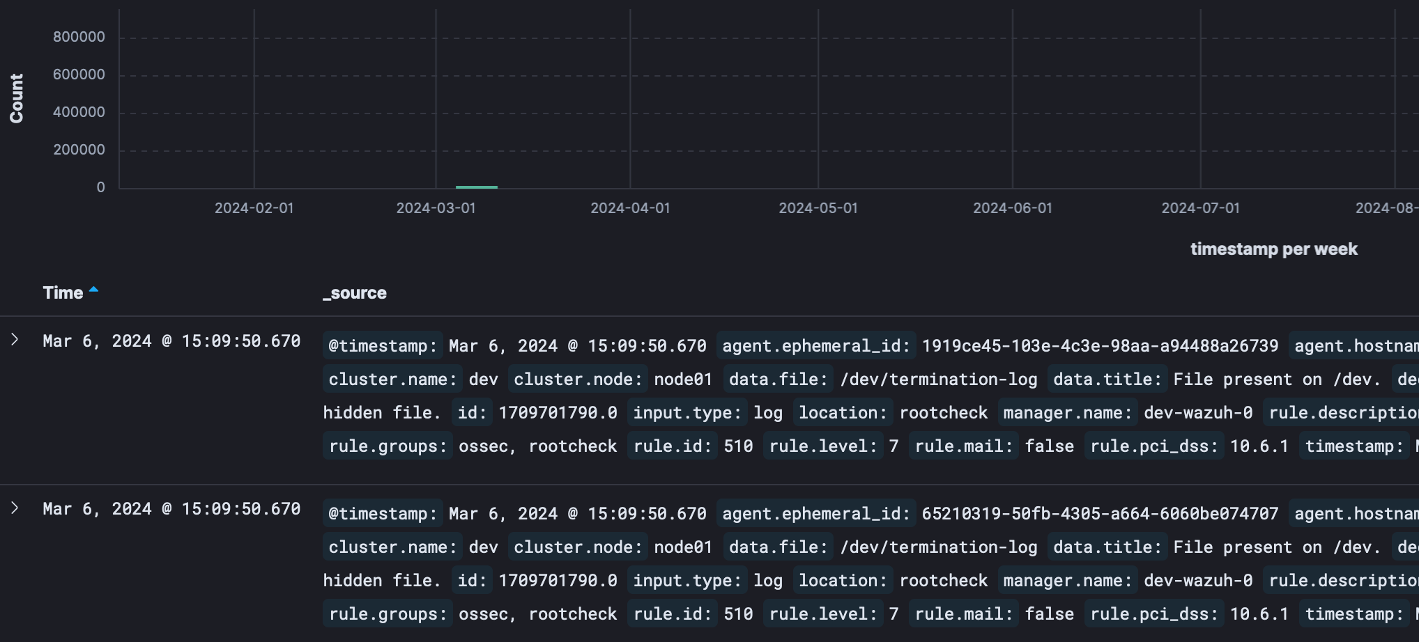Click the first row's Time cell value
The height and width of the screenshot is (642, 1419).
click(171, 341)
